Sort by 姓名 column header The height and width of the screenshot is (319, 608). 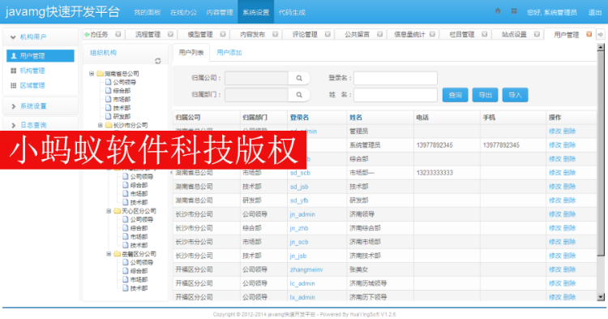click(x=356, y=117)
